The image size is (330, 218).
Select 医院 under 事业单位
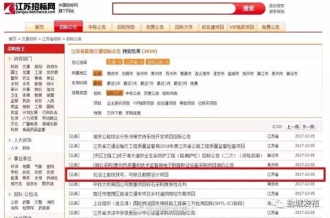(50, 167)
